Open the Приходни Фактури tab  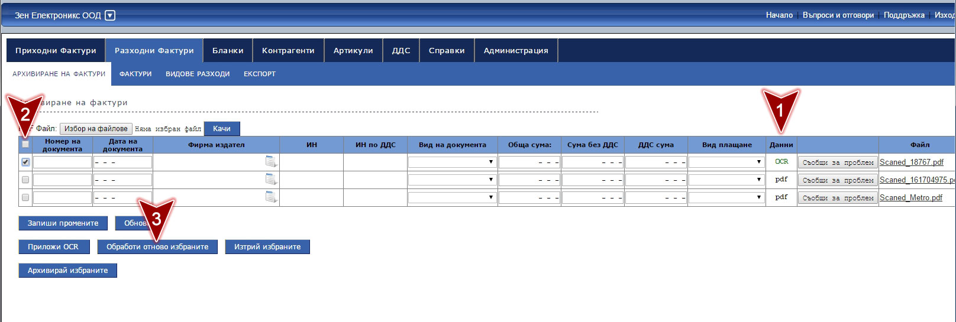tap(56, 51)
